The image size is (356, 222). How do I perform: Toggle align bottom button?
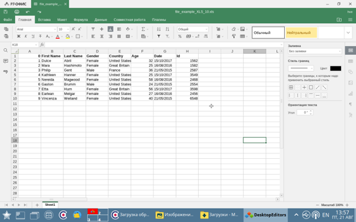pos(110,29)
